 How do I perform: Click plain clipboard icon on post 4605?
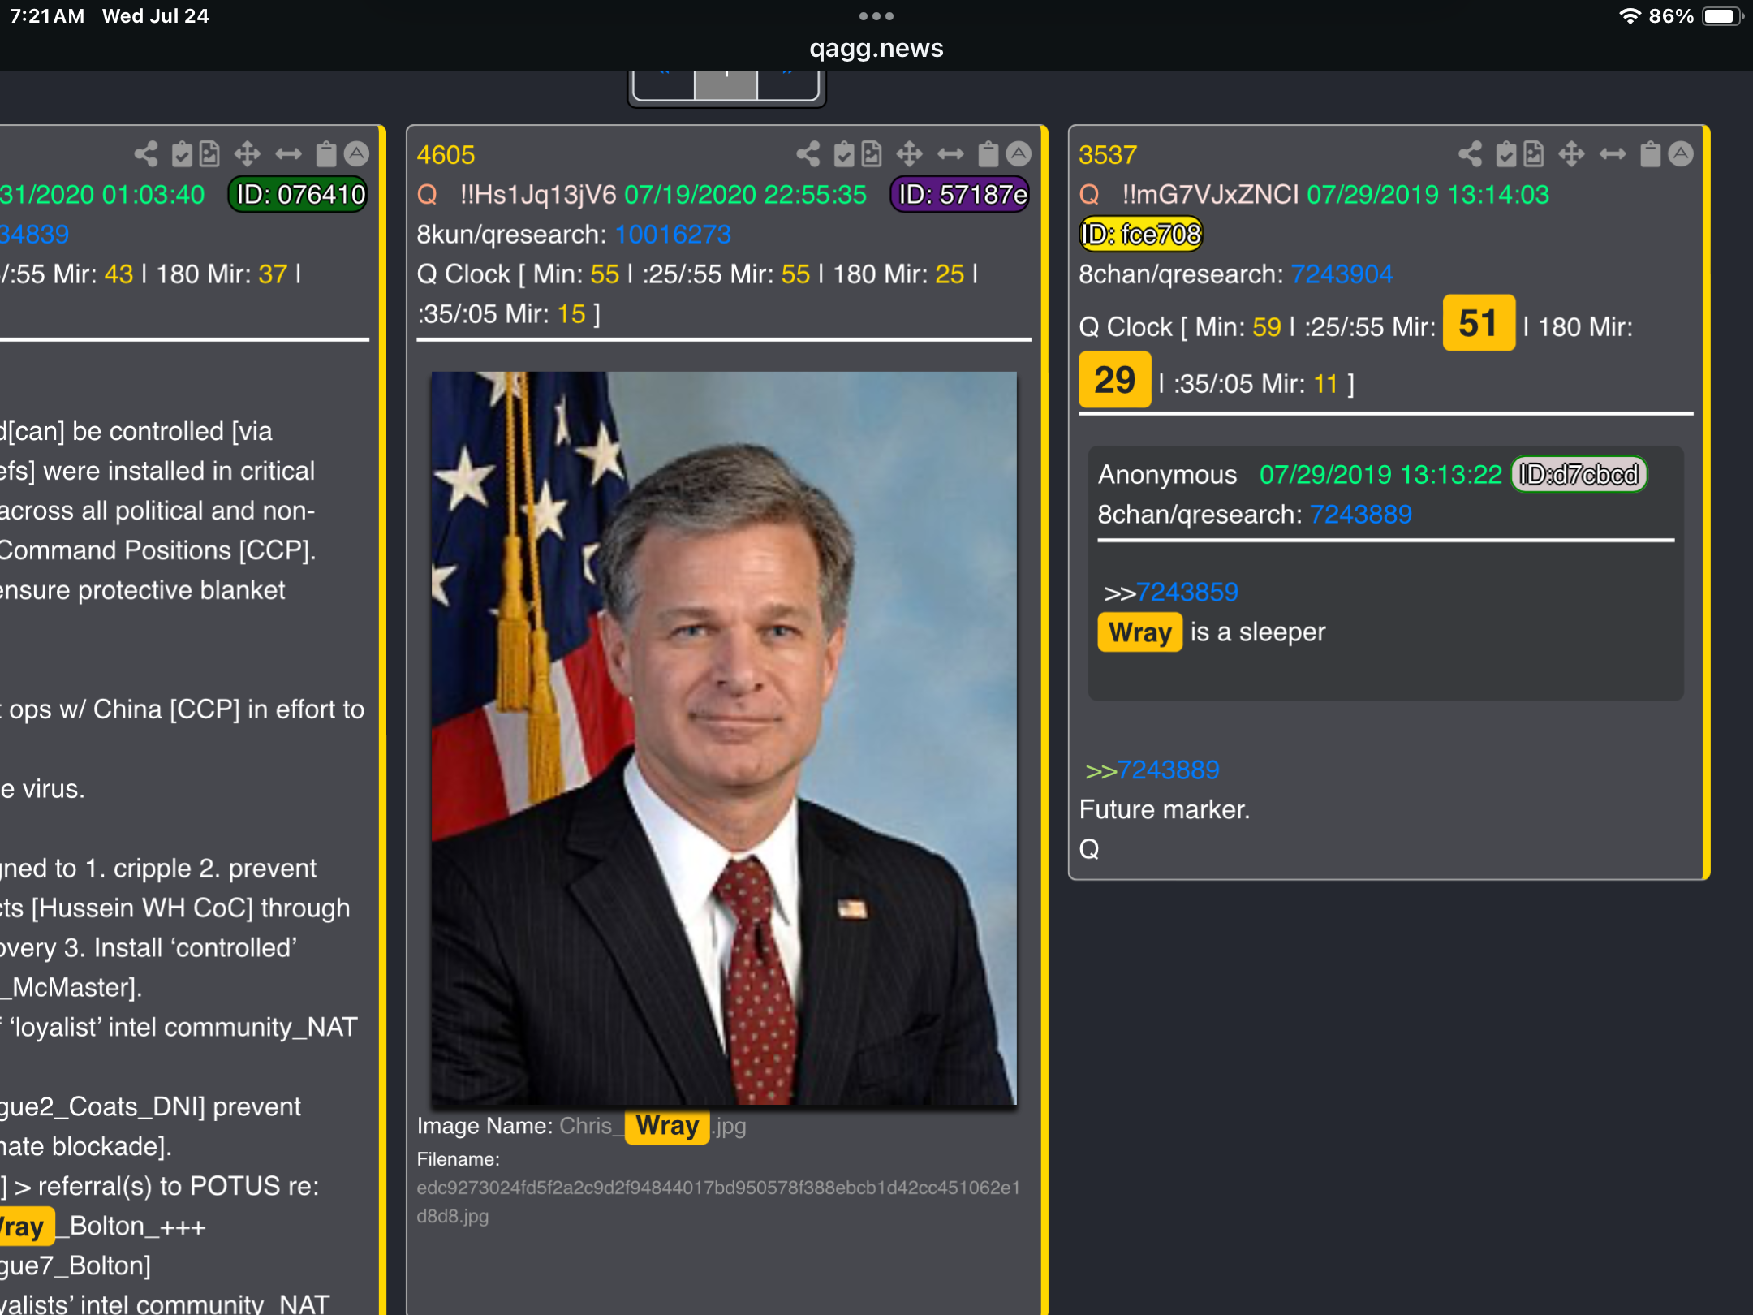click(988, 153)
